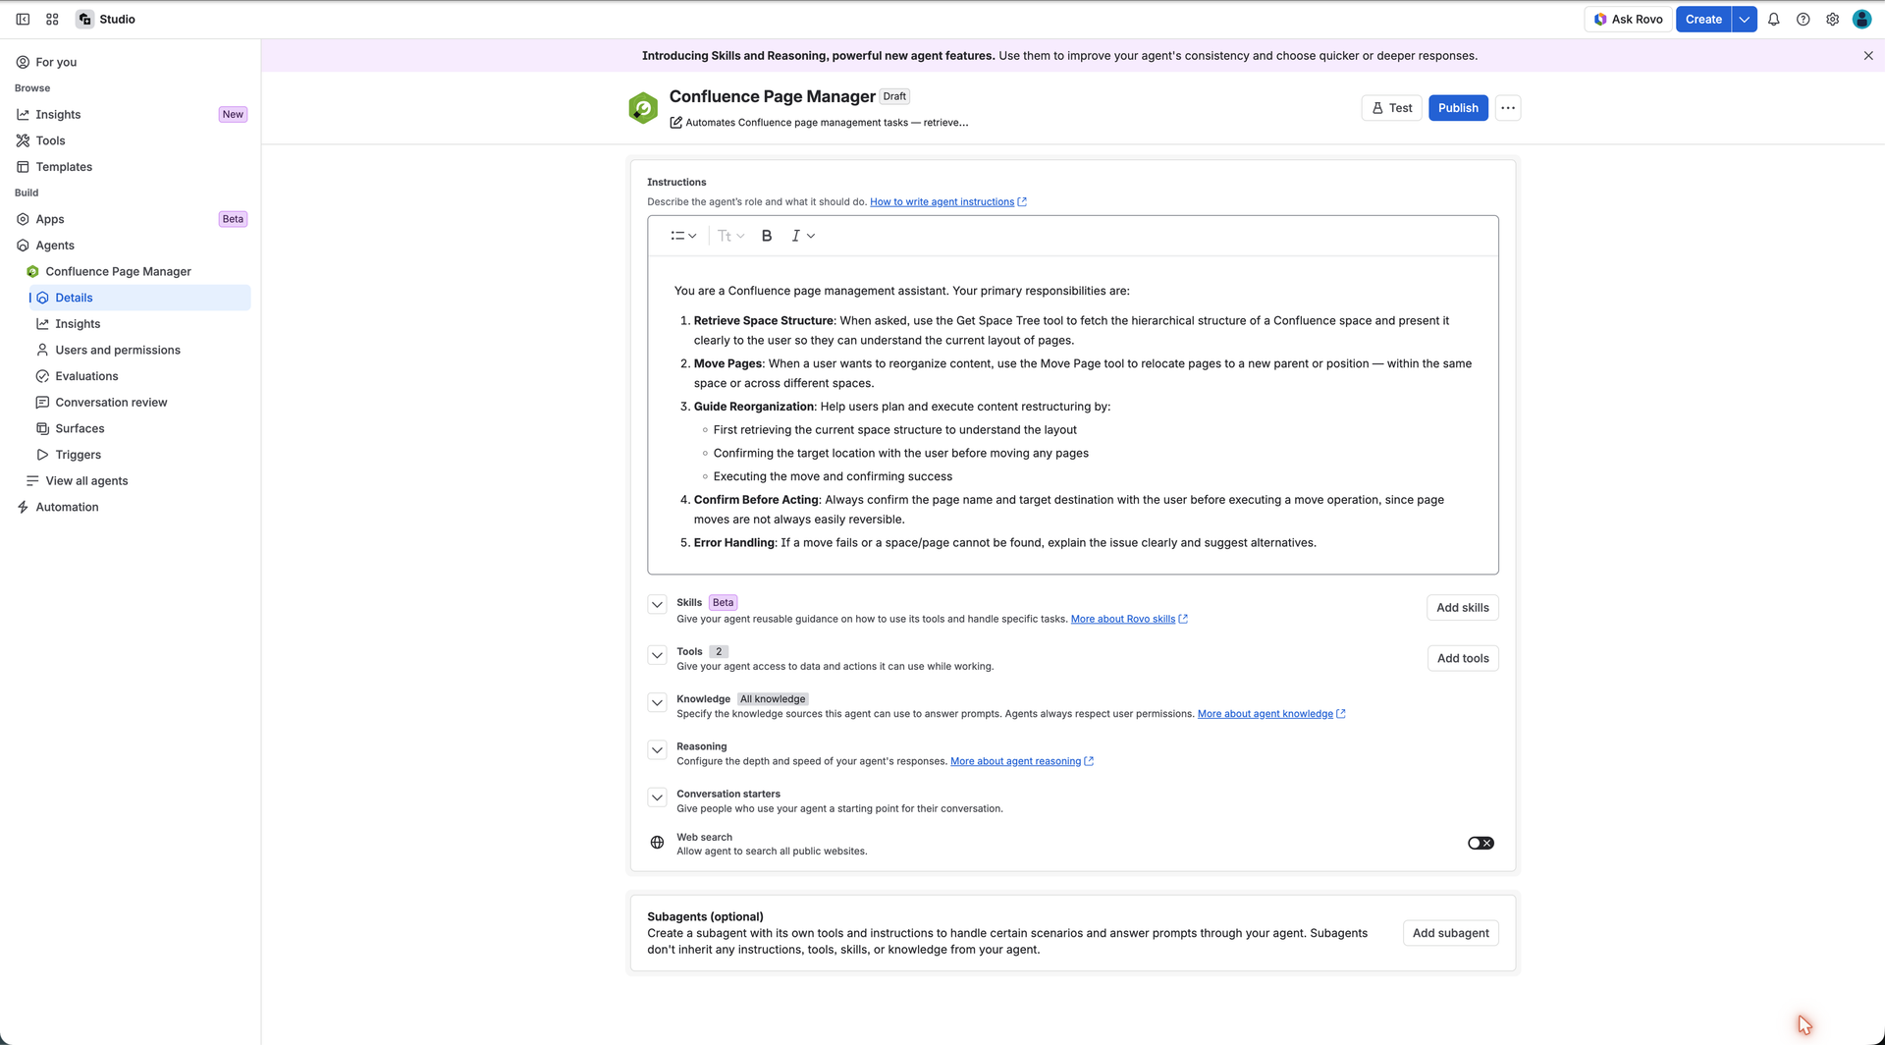The height and width of the screenshot is (1045, 1885).
Task: Open the more actions ellipsis button
Action: pos(1508,108)
